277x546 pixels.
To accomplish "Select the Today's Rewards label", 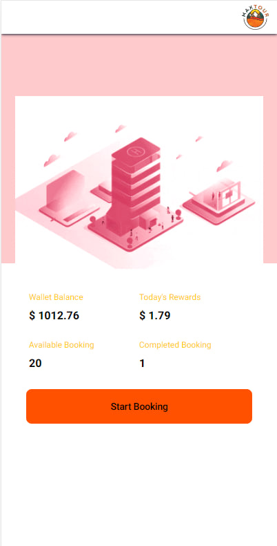I will coord(170,297).
